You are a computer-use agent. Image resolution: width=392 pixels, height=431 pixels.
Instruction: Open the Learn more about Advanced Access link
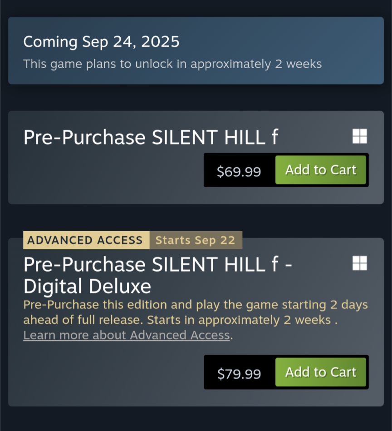tap(127, 335)
